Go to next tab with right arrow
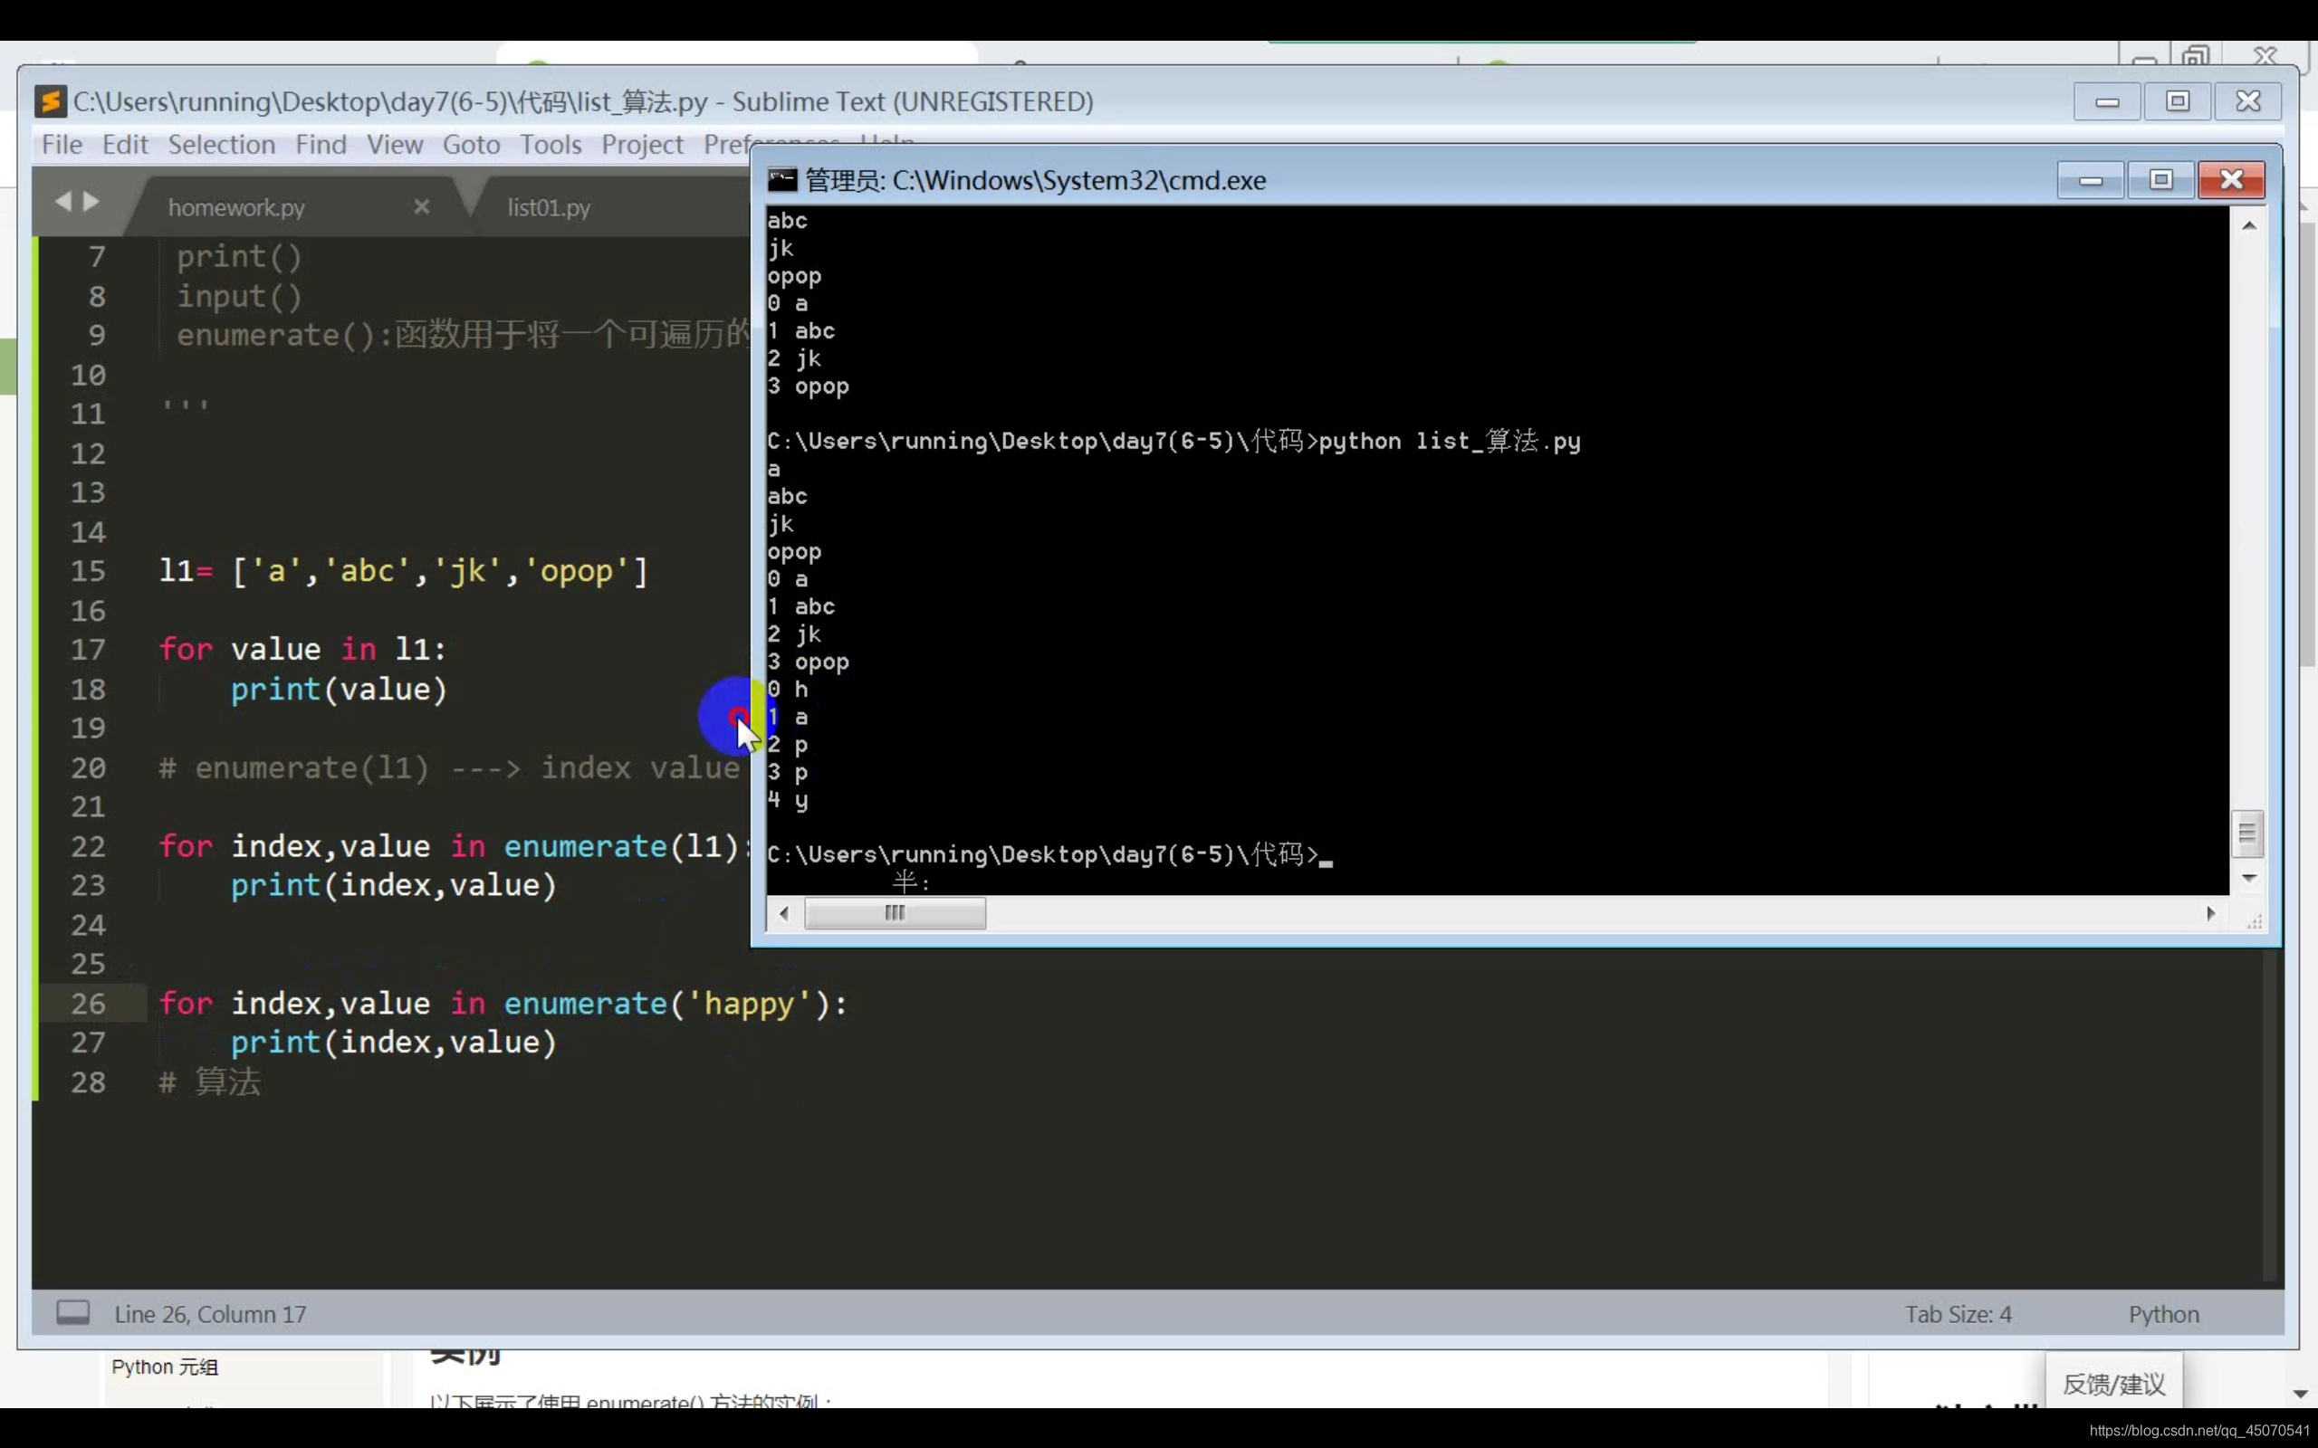Screen dimensions: 2318x1448 tap(92, 201)
